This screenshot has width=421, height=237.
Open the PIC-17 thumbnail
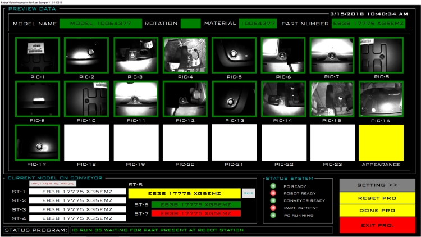pyautogui.click(x=36, y=142)
